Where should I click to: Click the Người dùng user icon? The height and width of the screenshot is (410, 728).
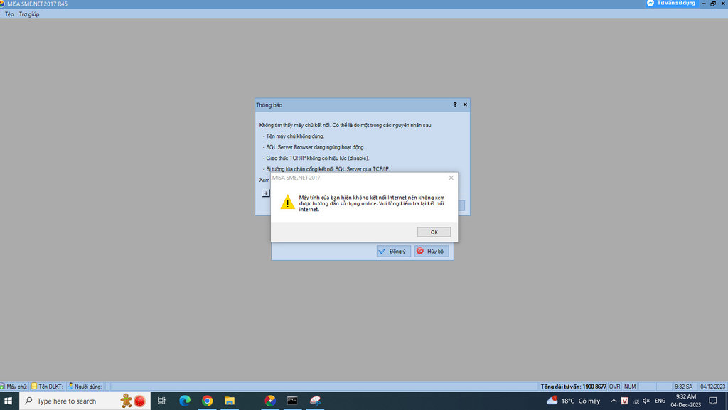pyautogui.click(x=70, y=387)
